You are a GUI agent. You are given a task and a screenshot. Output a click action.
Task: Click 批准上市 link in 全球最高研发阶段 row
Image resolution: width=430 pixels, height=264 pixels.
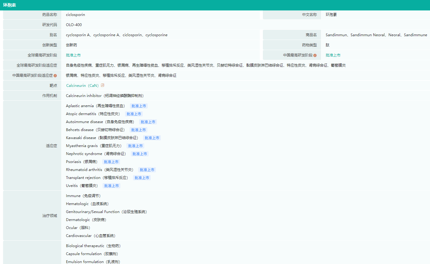pos(73,55)
